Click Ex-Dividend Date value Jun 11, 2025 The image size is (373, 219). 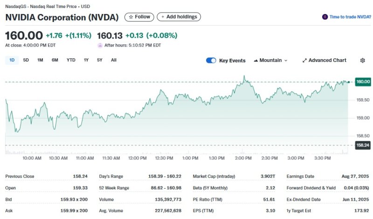coord(356,199)
